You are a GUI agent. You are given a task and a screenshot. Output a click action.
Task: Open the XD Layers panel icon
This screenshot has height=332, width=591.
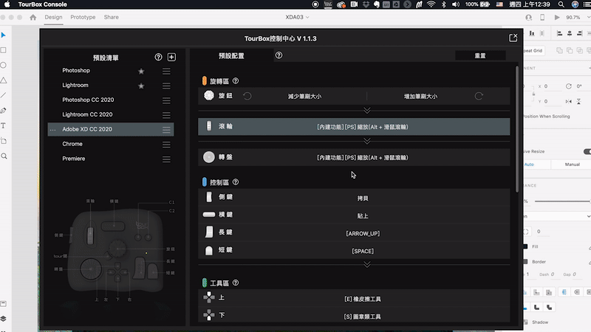pos(4,319)
